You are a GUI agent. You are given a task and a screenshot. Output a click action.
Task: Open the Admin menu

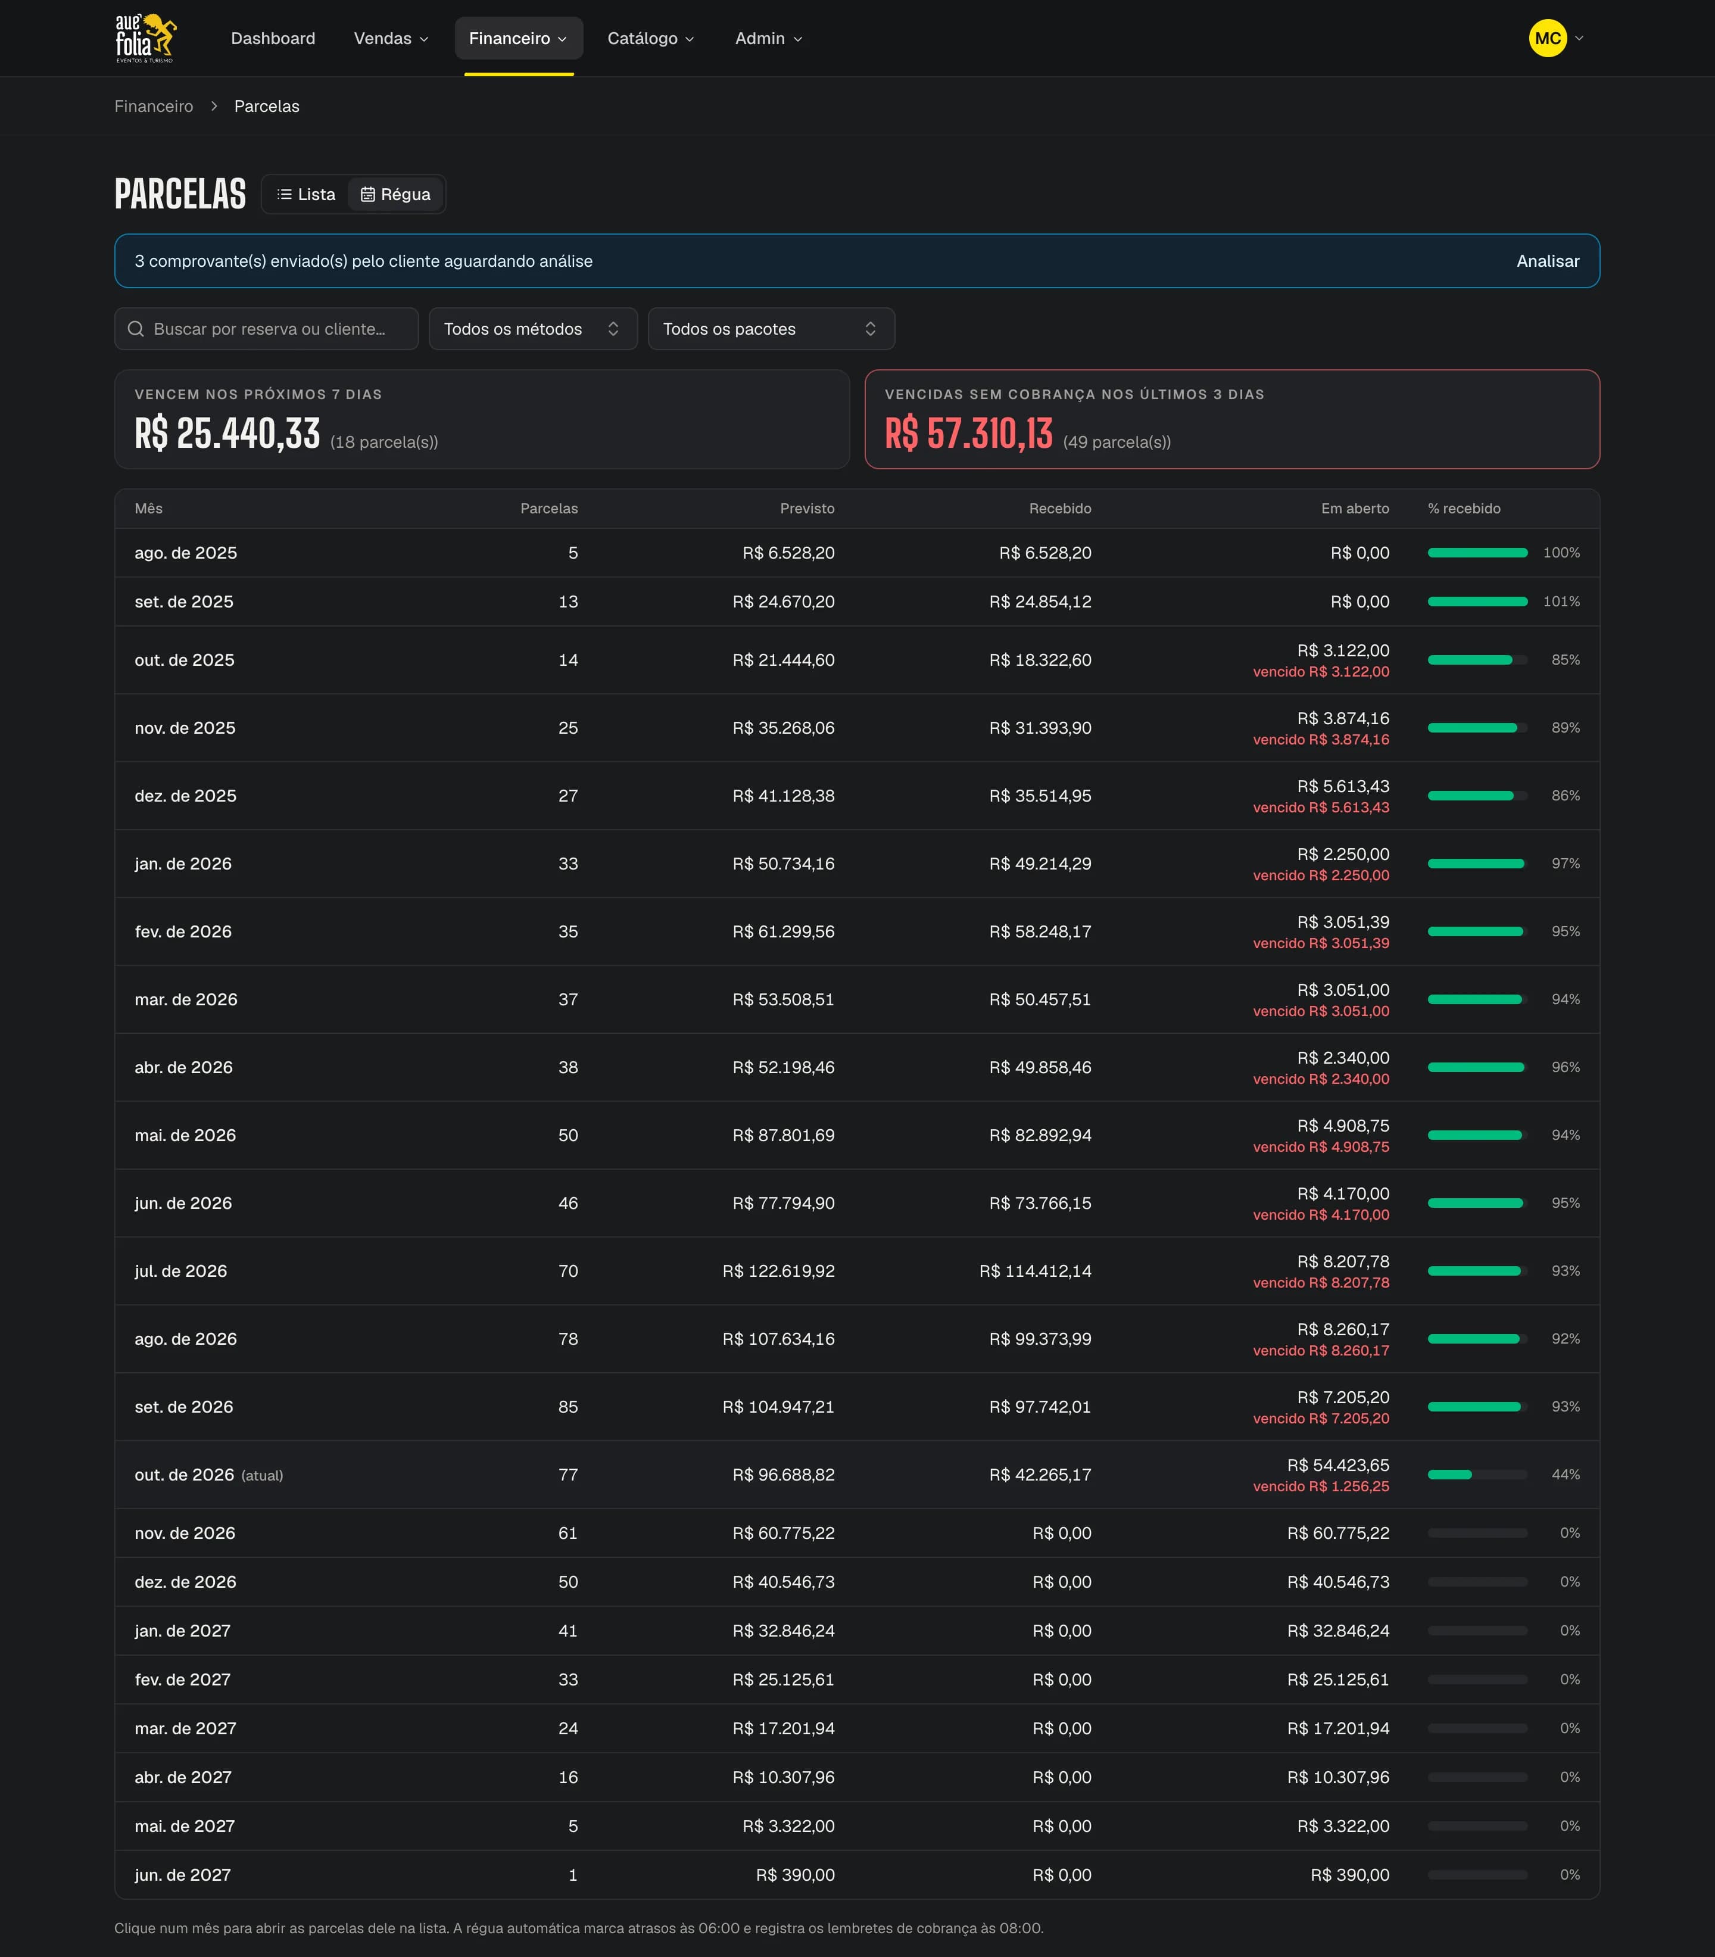click(x=769, y=38)
